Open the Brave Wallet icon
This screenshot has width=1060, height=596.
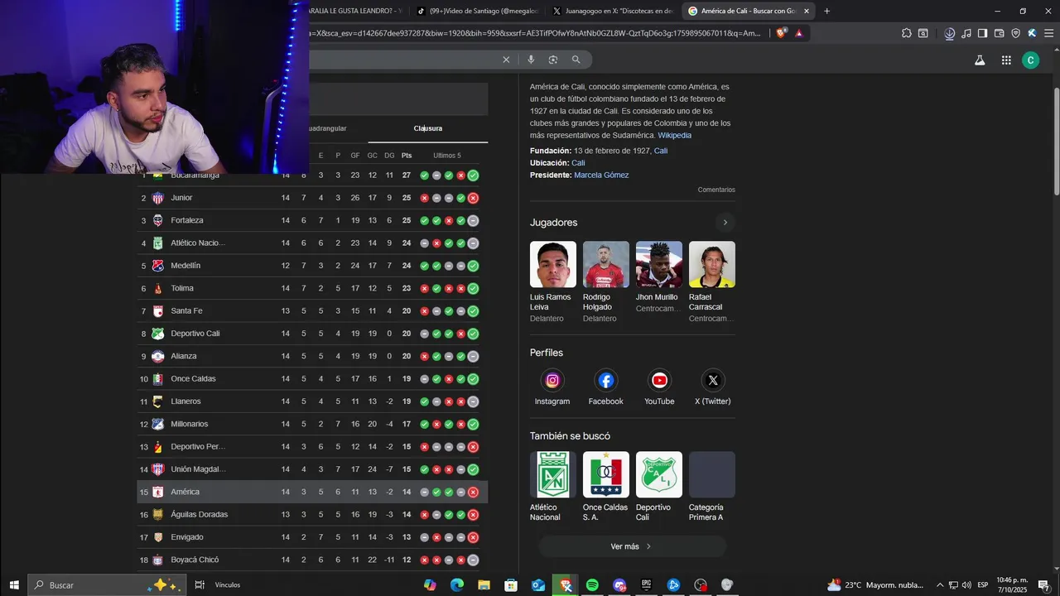coord(999,33)
